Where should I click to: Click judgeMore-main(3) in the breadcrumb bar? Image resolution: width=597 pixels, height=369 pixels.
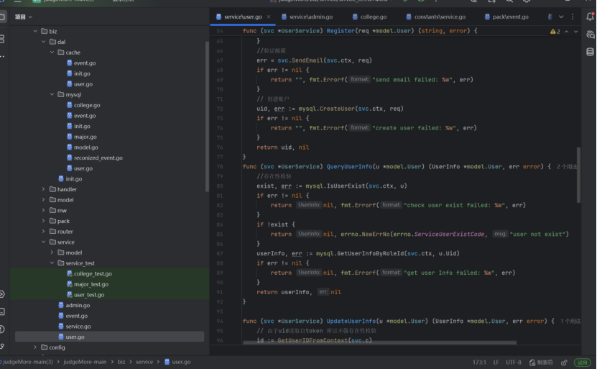pyautogui.click(x=28, y=362)
